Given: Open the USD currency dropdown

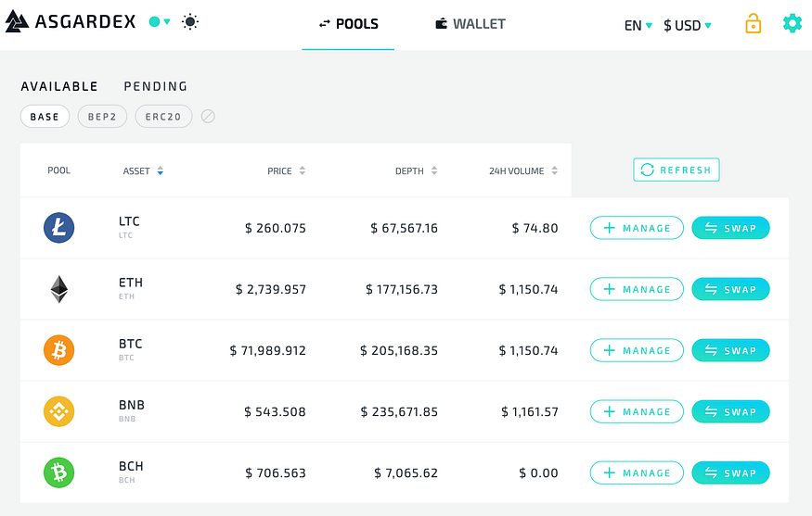Looking at the screenshot, I should [688, 26].
